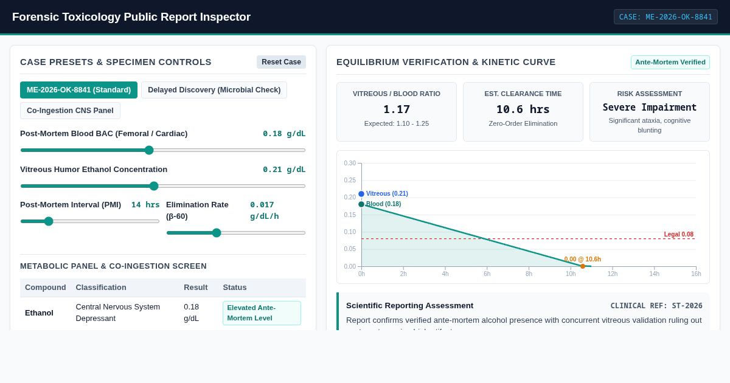Click the 0.18 g/dL Blood BAC value readout
This screenshot has height=383, width=730.
[284, 134]
